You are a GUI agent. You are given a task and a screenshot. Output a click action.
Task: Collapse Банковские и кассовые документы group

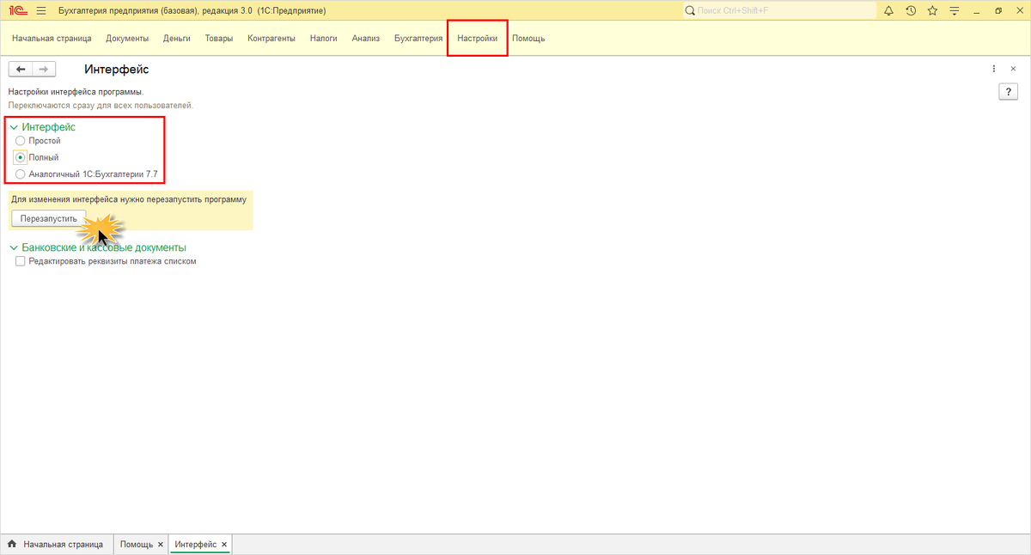[14, 247]
